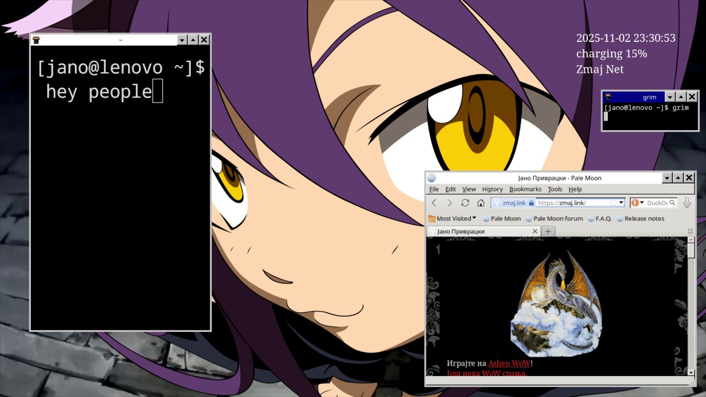Open the Pale Moon bookmark
The width and height of the screenshot is (706, 397).
502,218
